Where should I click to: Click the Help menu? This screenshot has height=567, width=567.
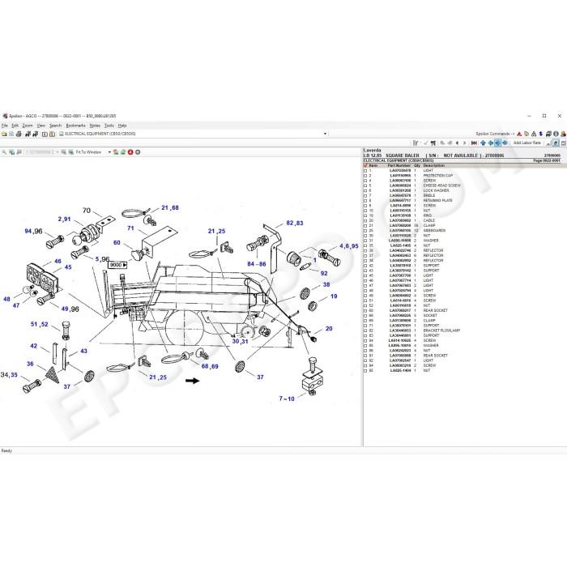tap(122, 126)
